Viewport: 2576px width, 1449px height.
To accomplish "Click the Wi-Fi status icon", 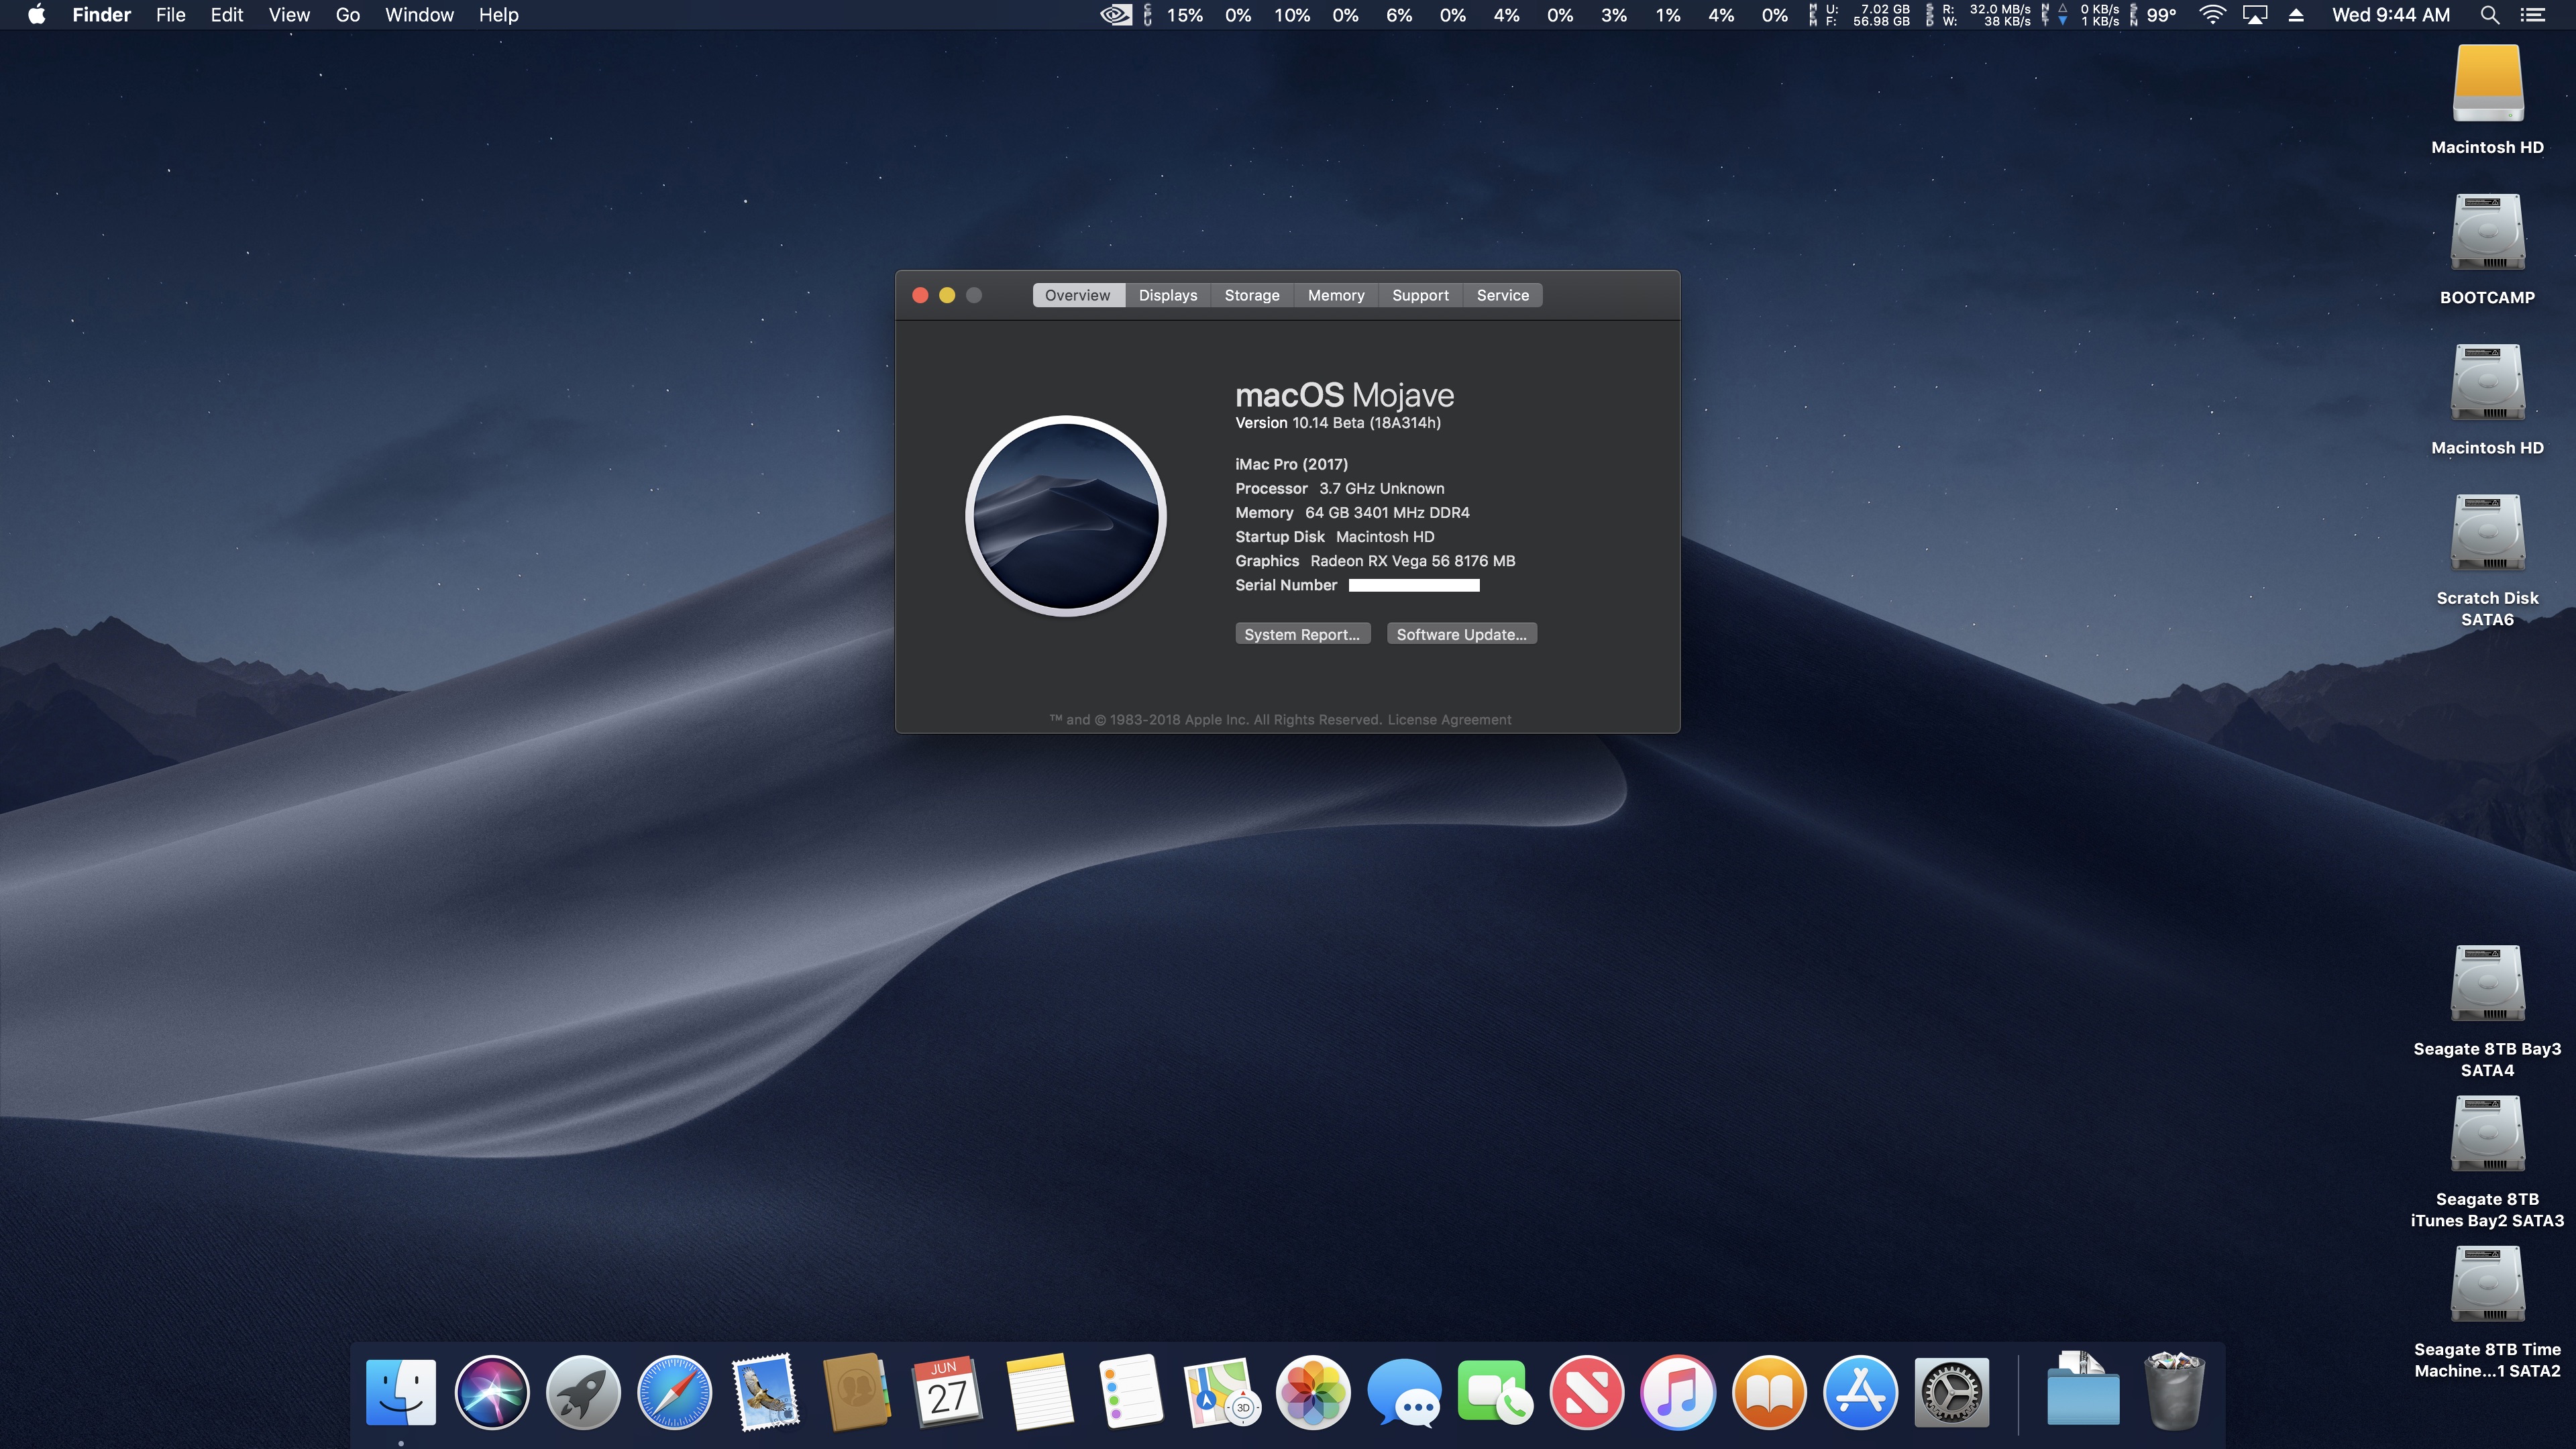I will pos(2212,15).
